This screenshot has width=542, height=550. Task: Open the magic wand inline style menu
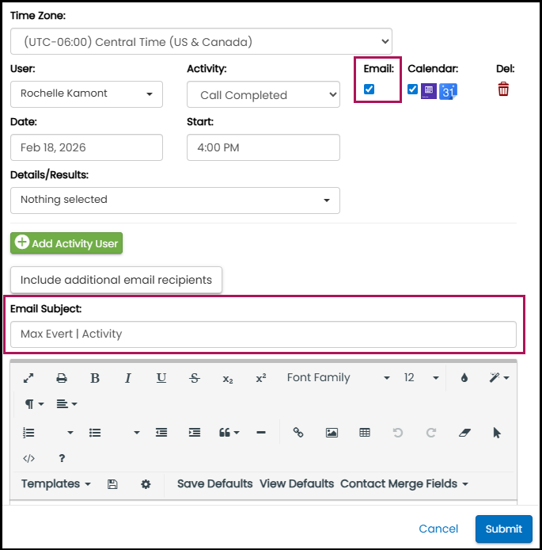click(x=499, y=378)
